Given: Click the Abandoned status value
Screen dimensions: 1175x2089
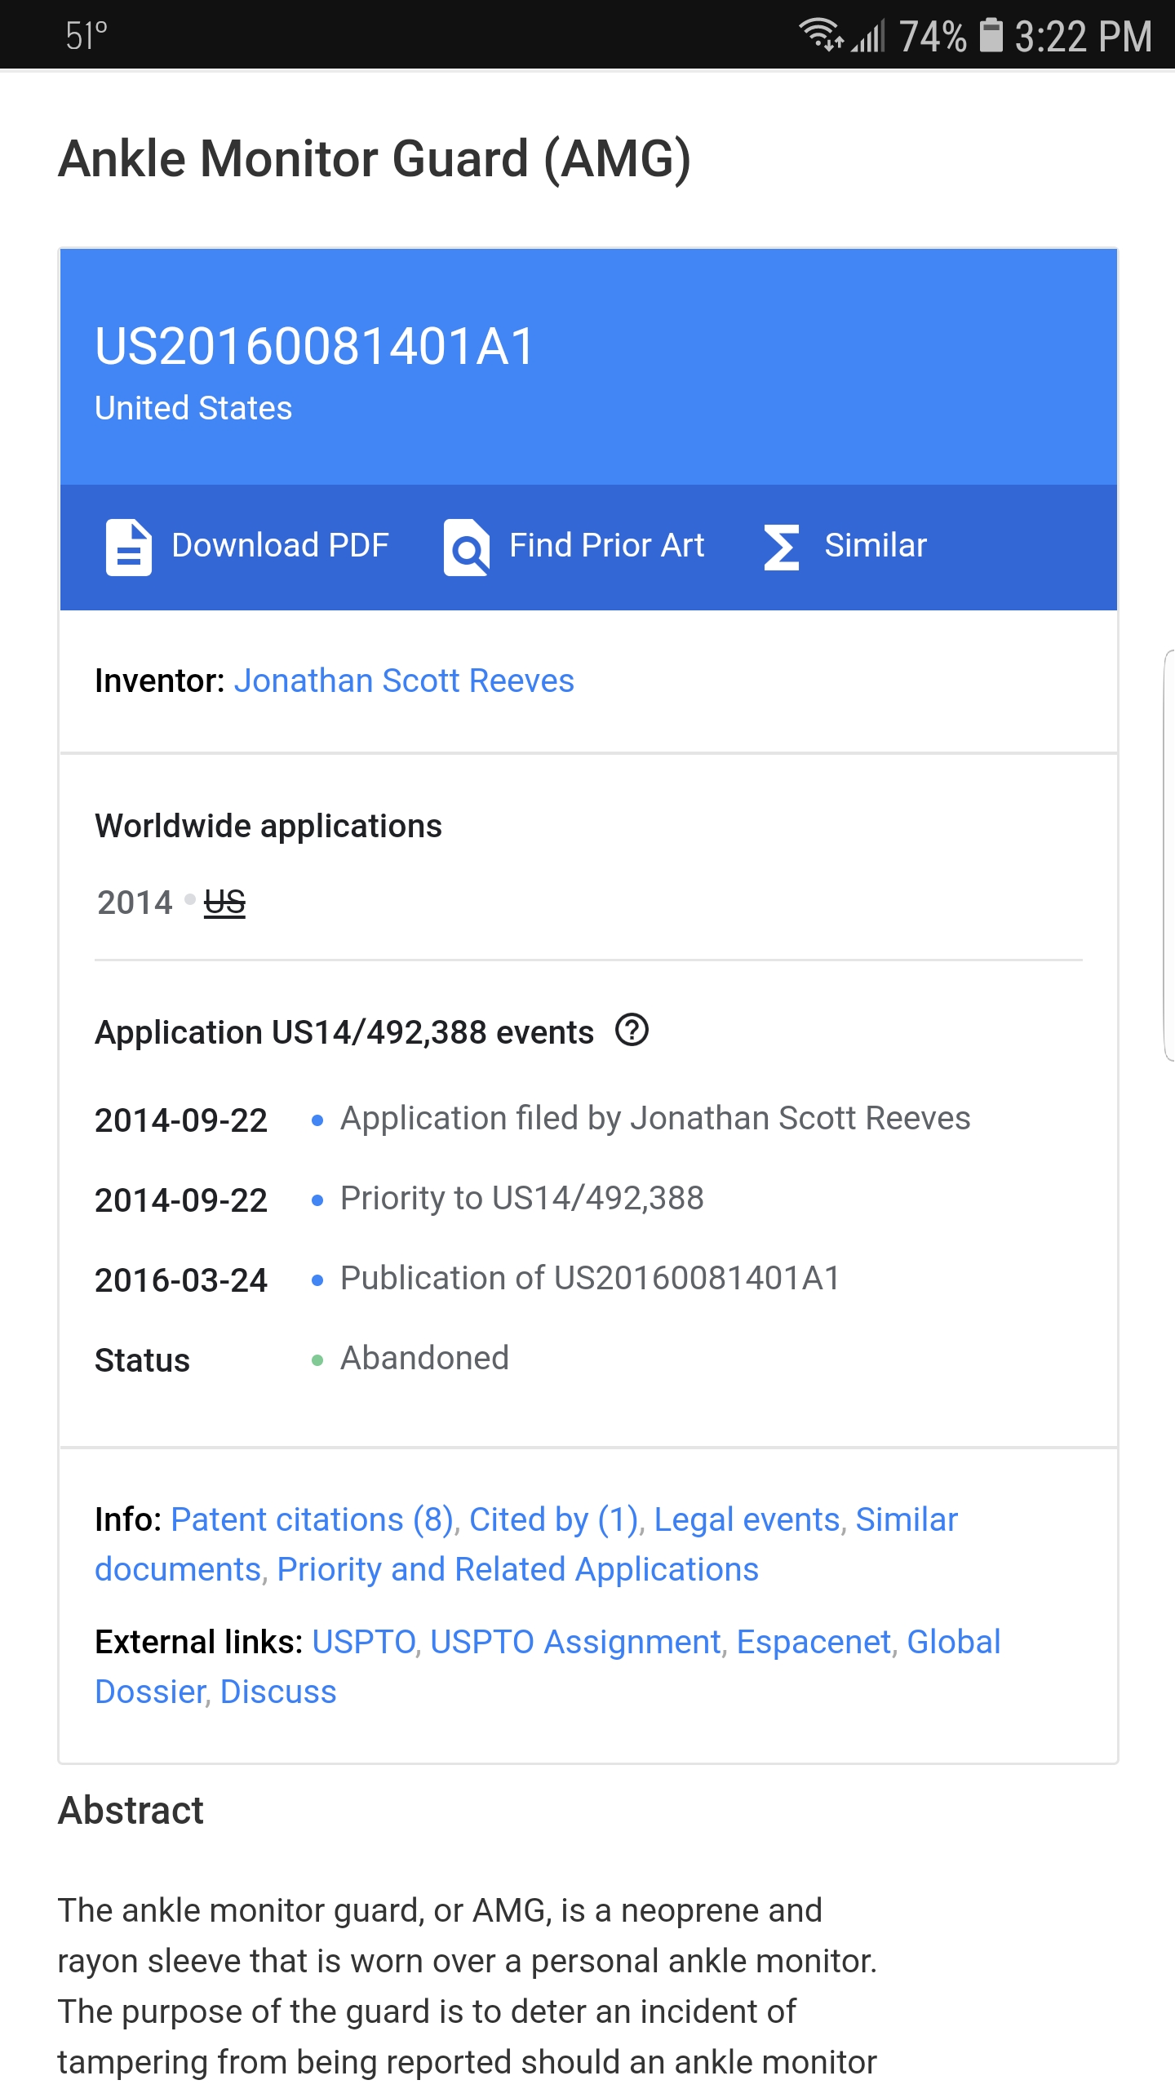Looking at the screenshot, I should (x=424, y=1358).
